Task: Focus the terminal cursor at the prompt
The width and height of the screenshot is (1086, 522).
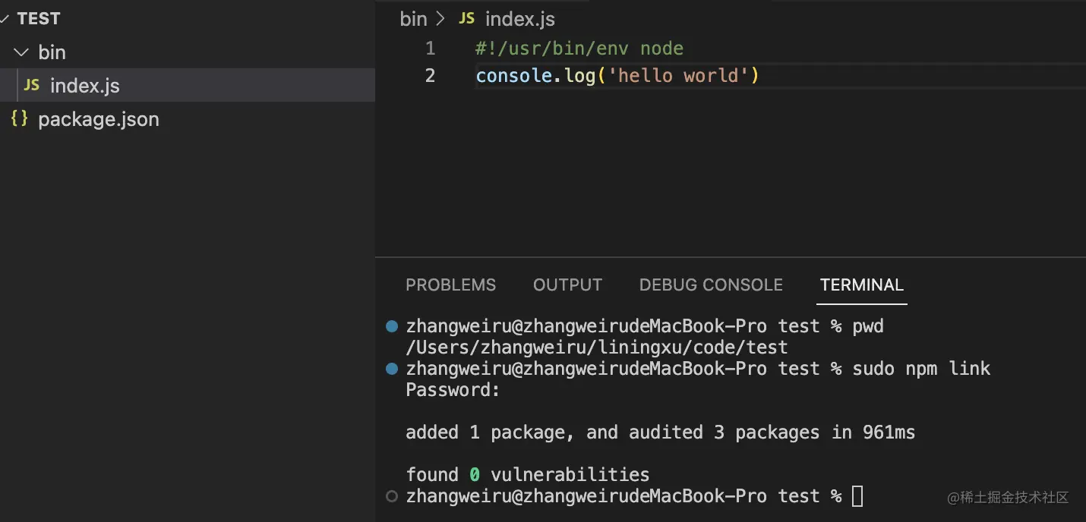Action: (857, 496)
